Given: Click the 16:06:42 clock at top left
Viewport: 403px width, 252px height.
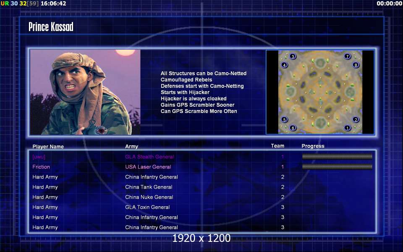Looking at the screenshot, I should tap(53, 3).
